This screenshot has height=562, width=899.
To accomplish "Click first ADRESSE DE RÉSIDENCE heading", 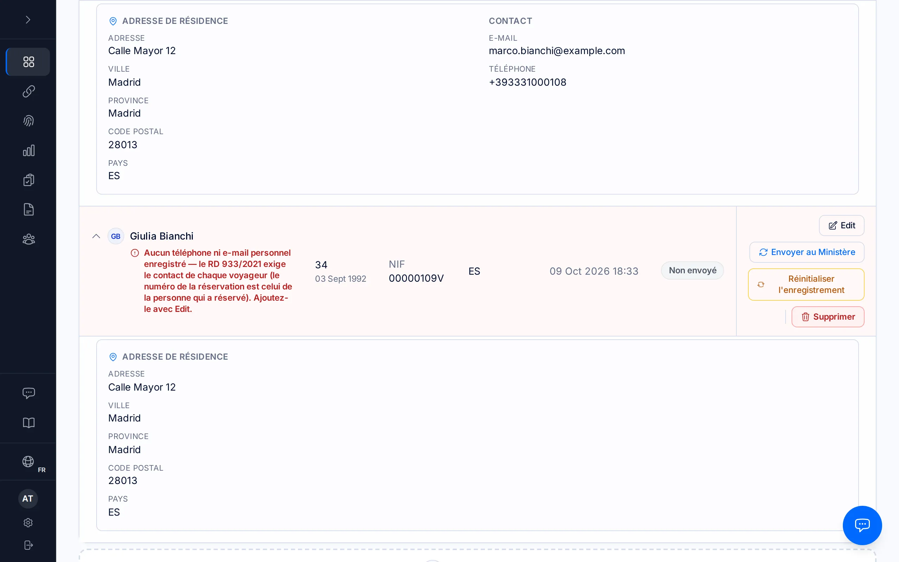I will pyautogui.click(x=175, y=21).
